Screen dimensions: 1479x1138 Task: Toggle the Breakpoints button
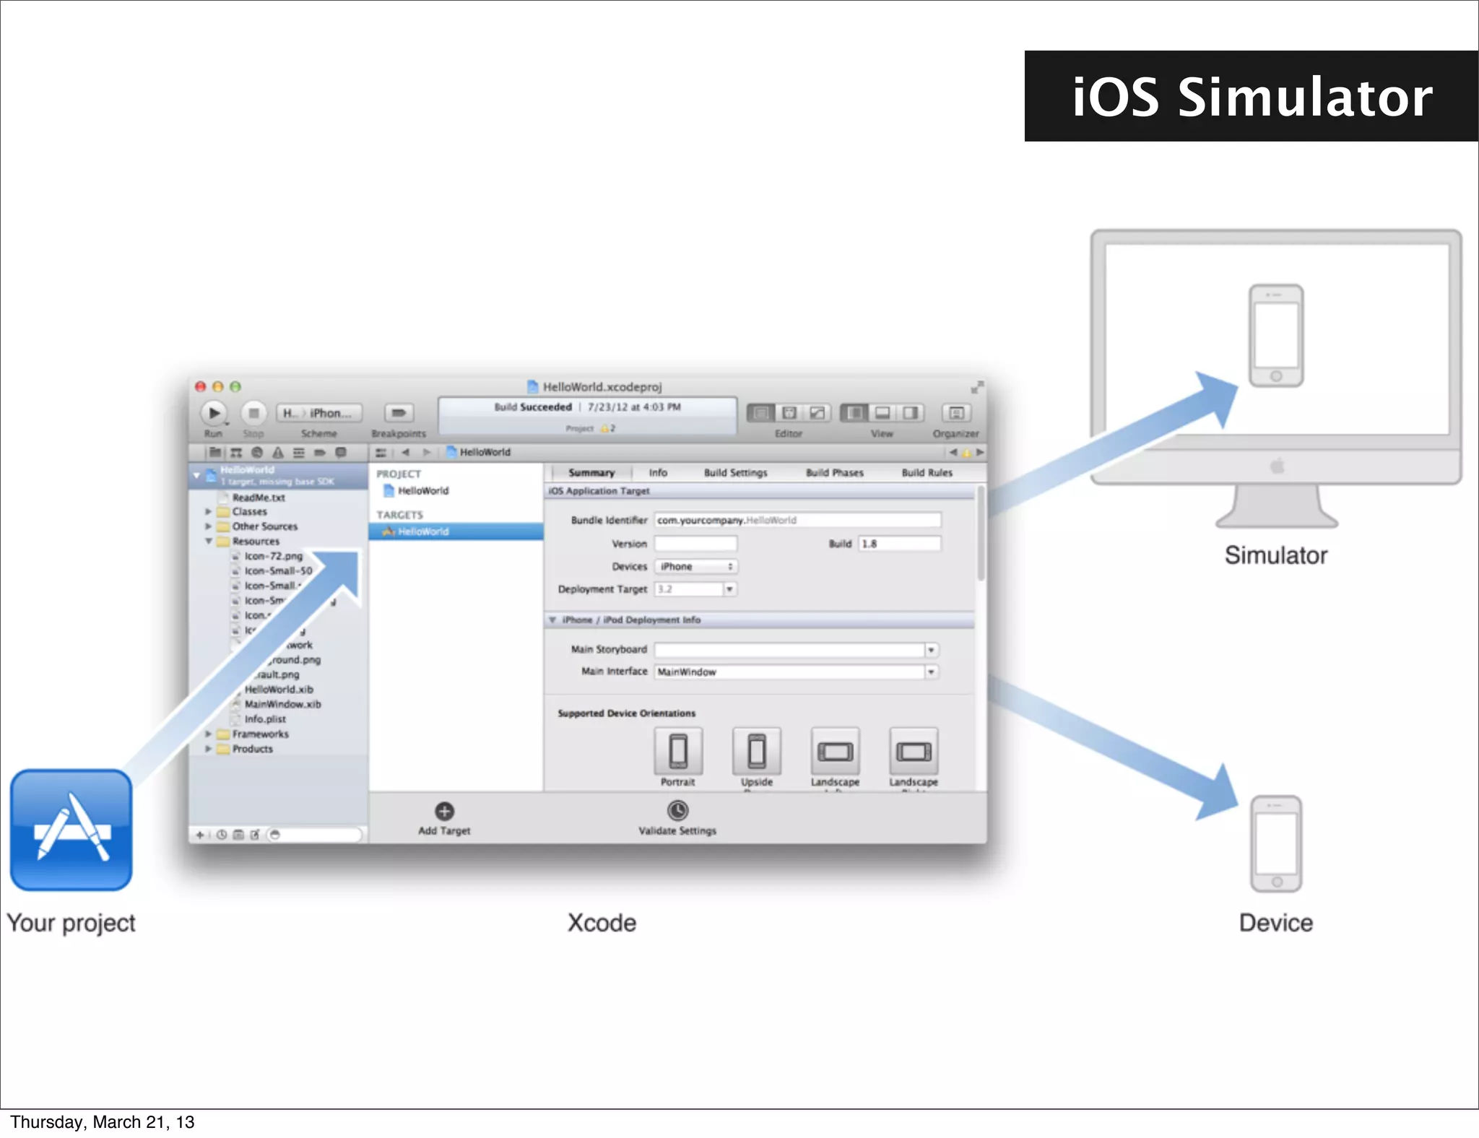tap(399, 413)
